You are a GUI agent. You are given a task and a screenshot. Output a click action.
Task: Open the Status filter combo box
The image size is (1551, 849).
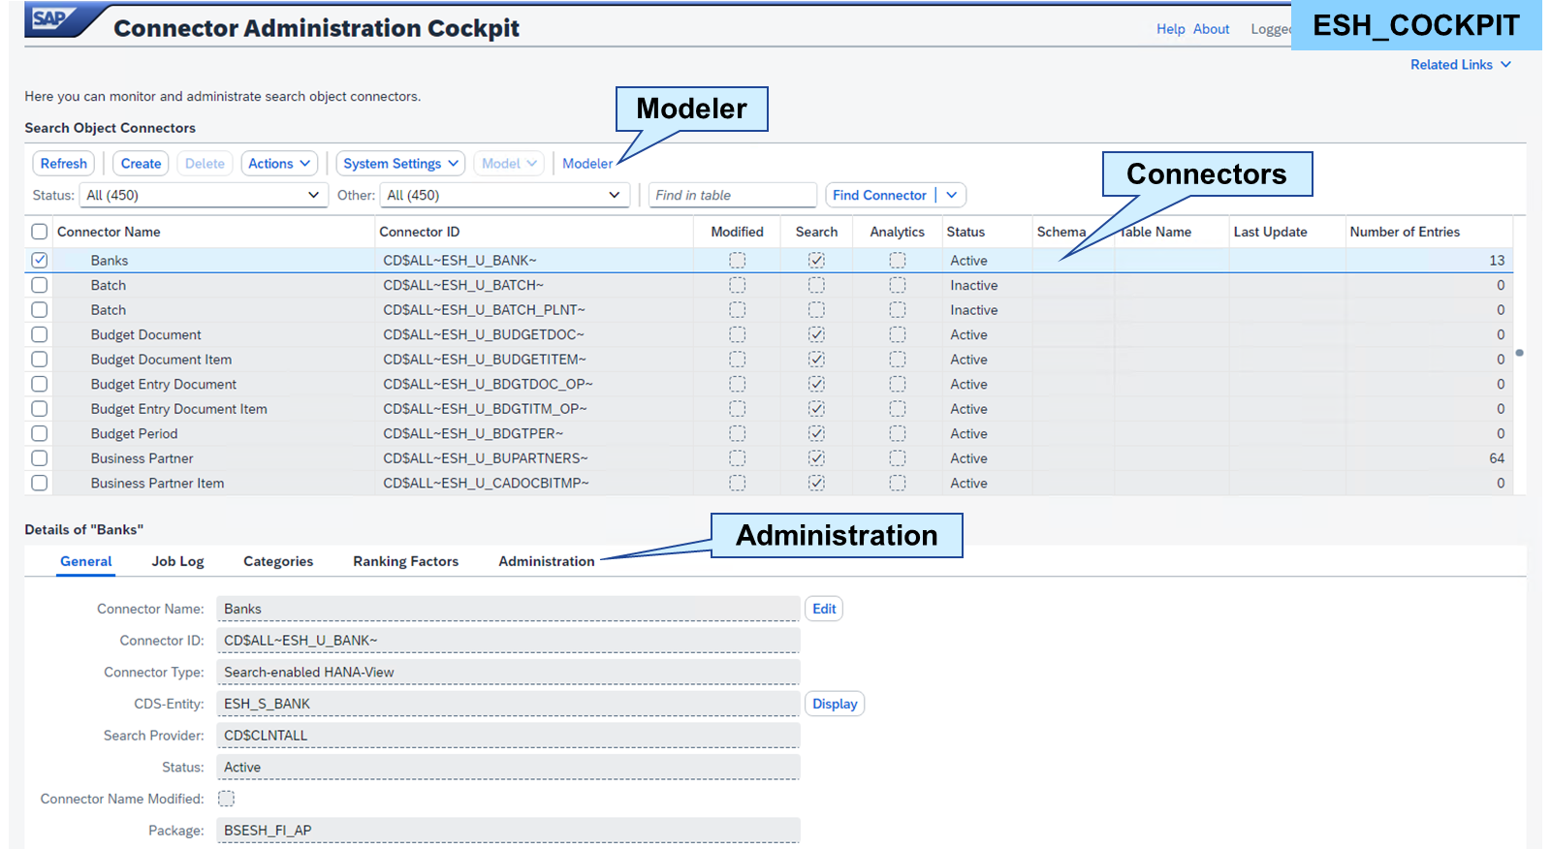(x=204, y=195)
